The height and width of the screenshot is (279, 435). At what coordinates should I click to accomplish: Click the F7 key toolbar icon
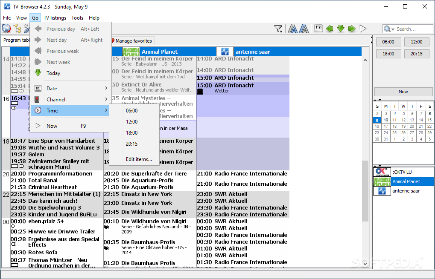click(x=318, y=28)
